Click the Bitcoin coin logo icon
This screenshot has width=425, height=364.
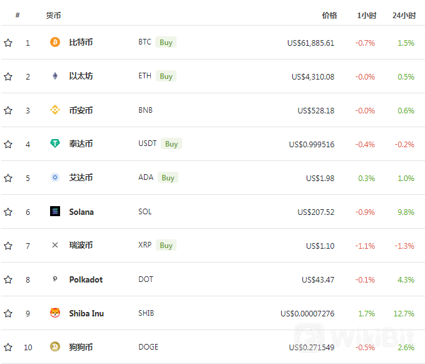(55, 42)
